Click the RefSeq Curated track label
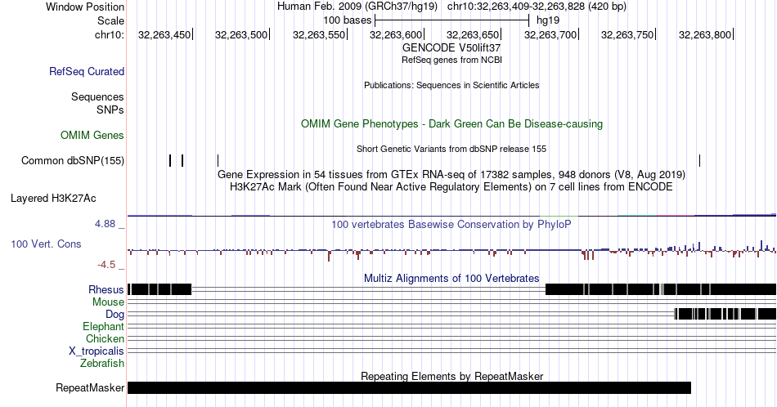 tap(86, 71)
